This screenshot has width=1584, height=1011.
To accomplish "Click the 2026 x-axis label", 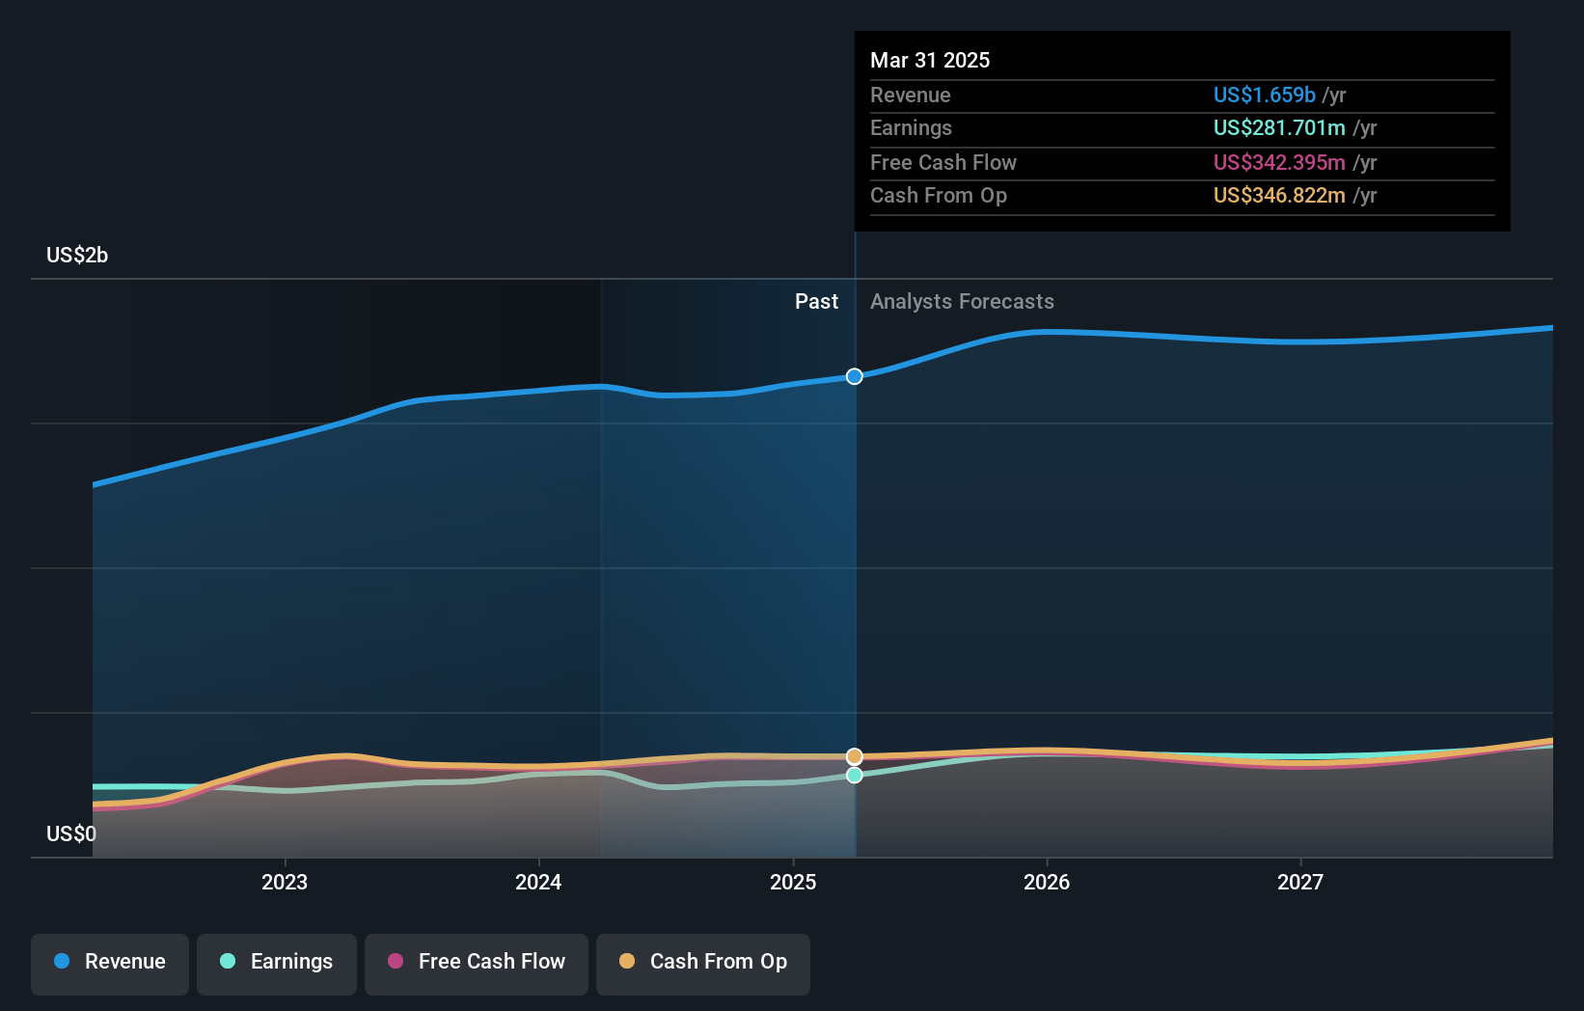I will tap(1047, 882).
